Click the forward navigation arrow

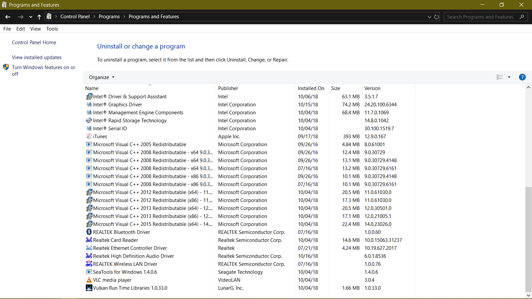(x=21, y=17)
